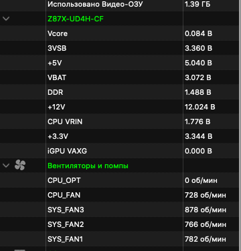Click the 3.360 В value
This screenshot has height=251, width=241.
point(198,48)
